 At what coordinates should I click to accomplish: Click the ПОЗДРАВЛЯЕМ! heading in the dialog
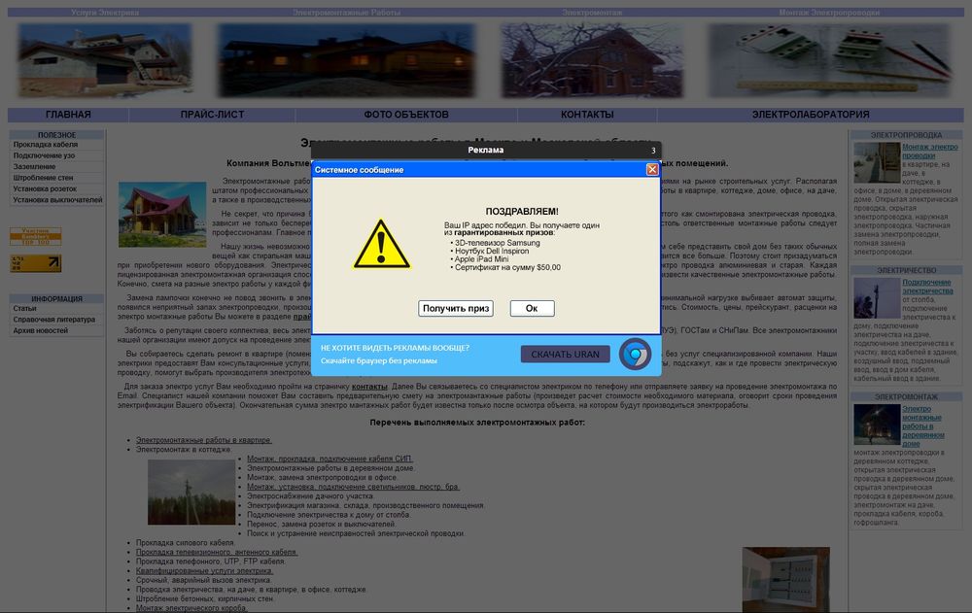coord(522,212)
